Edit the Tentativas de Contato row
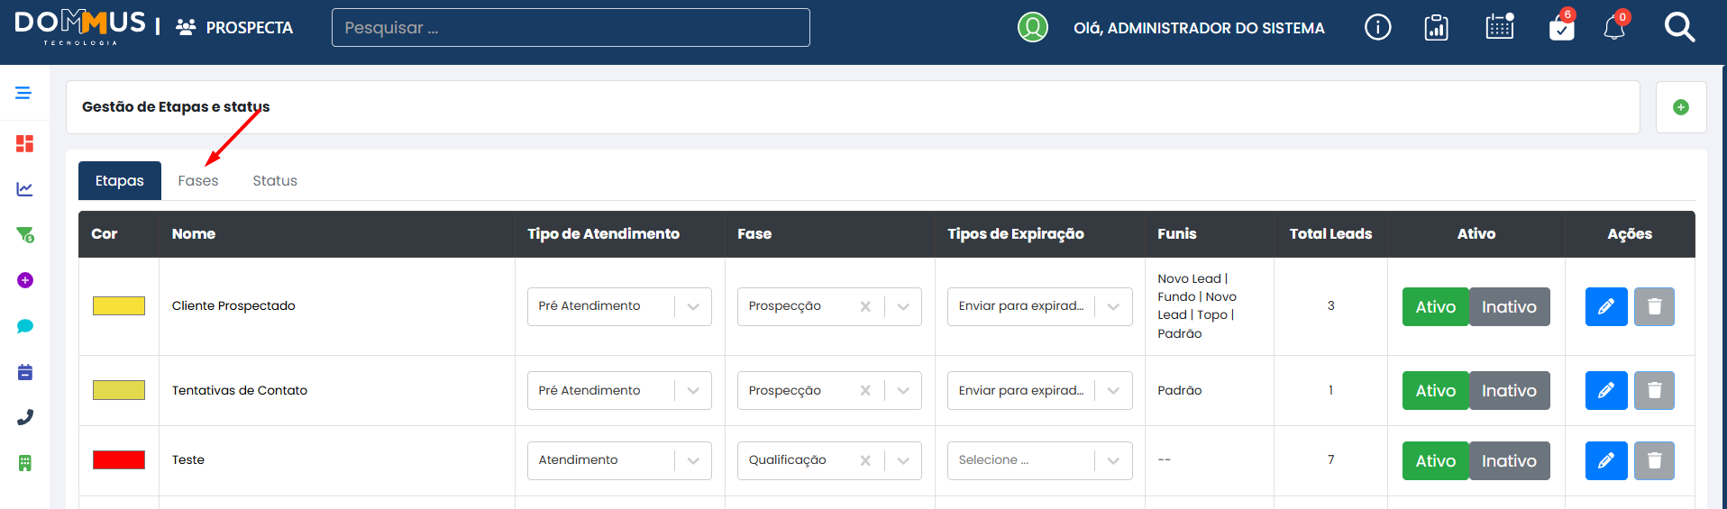The width and height of the screenshot is (1727, 509). [1606, 390]
